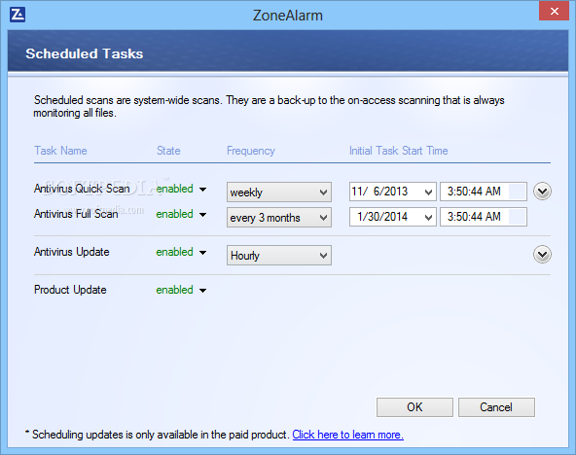Confirm with the OK button
The width and height of the screenshot is (576, 455).
point(414,407)
